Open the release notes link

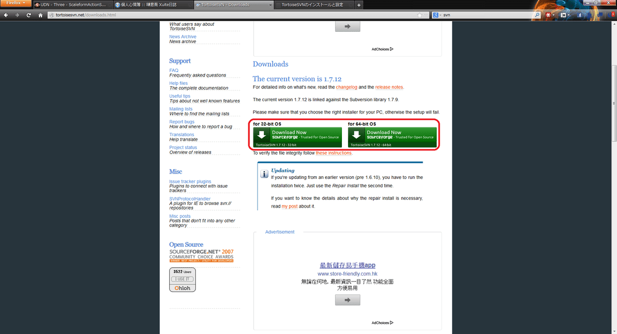(x=389, y=87)
